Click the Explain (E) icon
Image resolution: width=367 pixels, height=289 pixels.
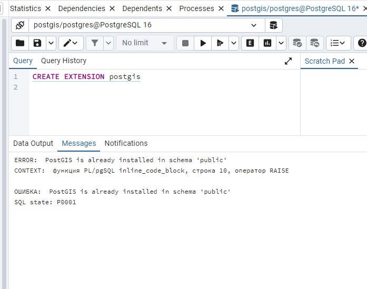(x=250, y=43)
